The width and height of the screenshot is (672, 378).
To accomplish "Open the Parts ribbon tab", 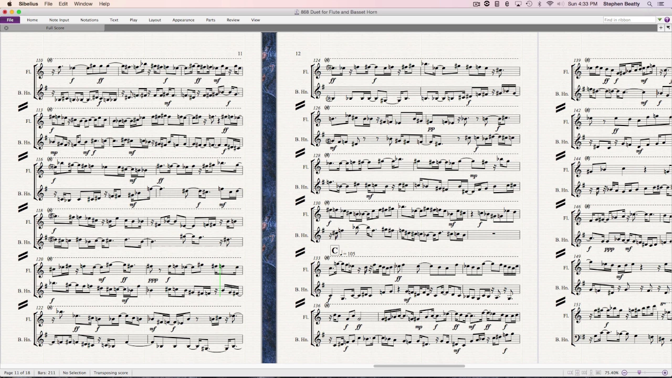I will tap(211, 20).
